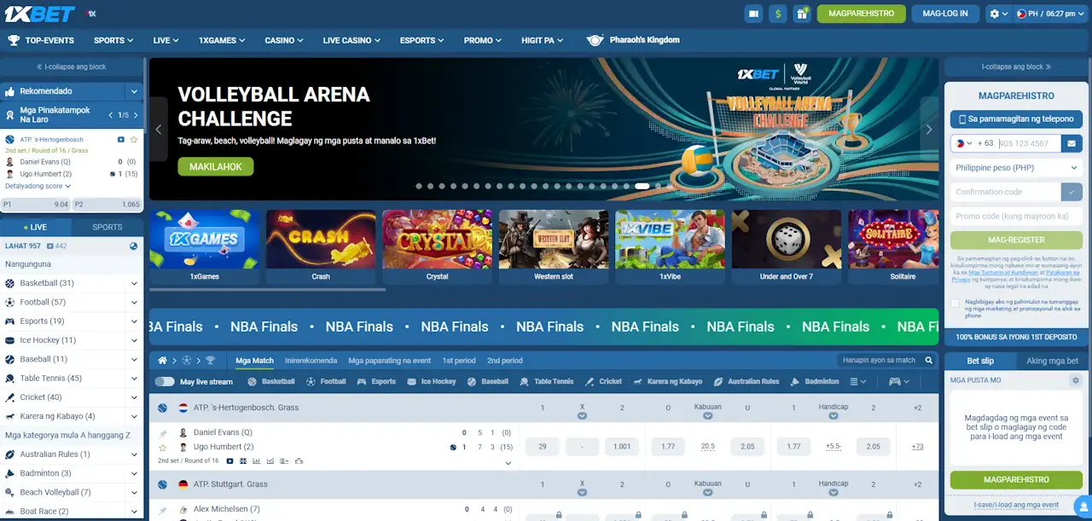The image size is (1092, 521).
Task: Open the dollar payments icon in header
Action: pos(777,14)
